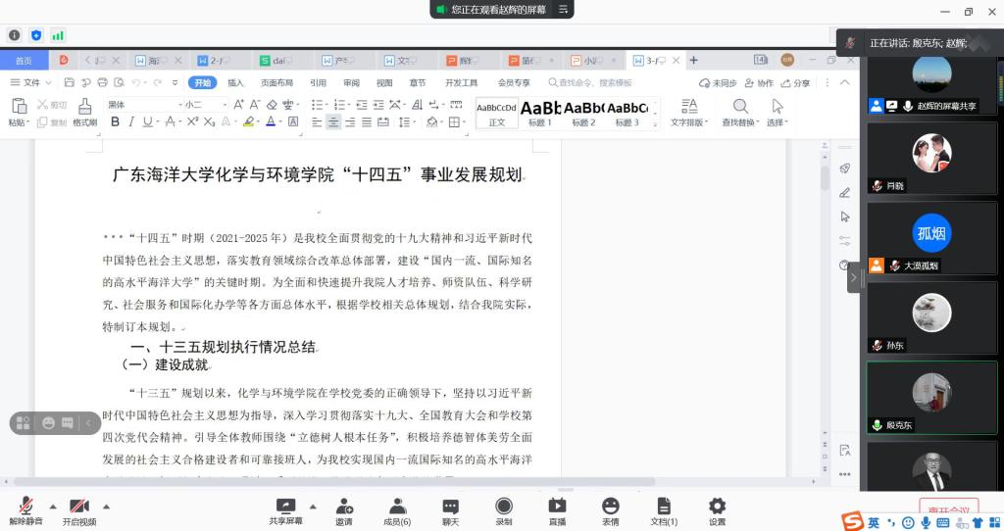Select the Format Painter (格式刷) tool
This screenshot has width=1004, height=531.
(x=84, y=113)
